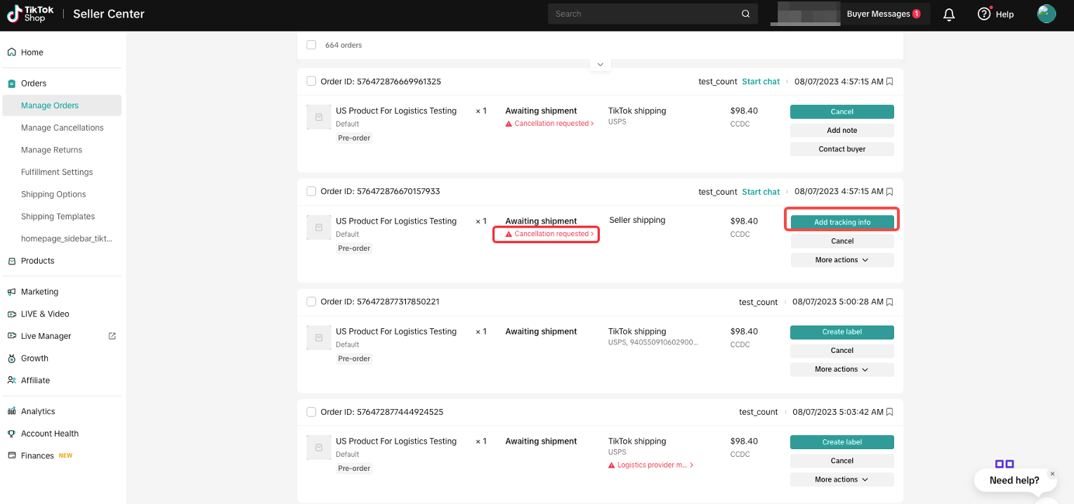Click into the top Search field
This screenshot has height=504, width=1074.
click(643, 14)
